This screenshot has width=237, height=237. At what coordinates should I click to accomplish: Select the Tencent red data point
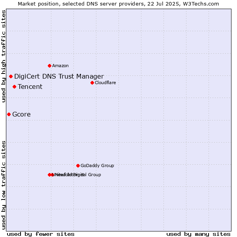(14, 87)
